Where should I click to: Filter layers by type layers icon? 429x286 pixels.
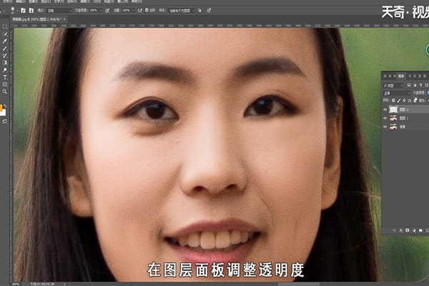click(x=421, y=85)
